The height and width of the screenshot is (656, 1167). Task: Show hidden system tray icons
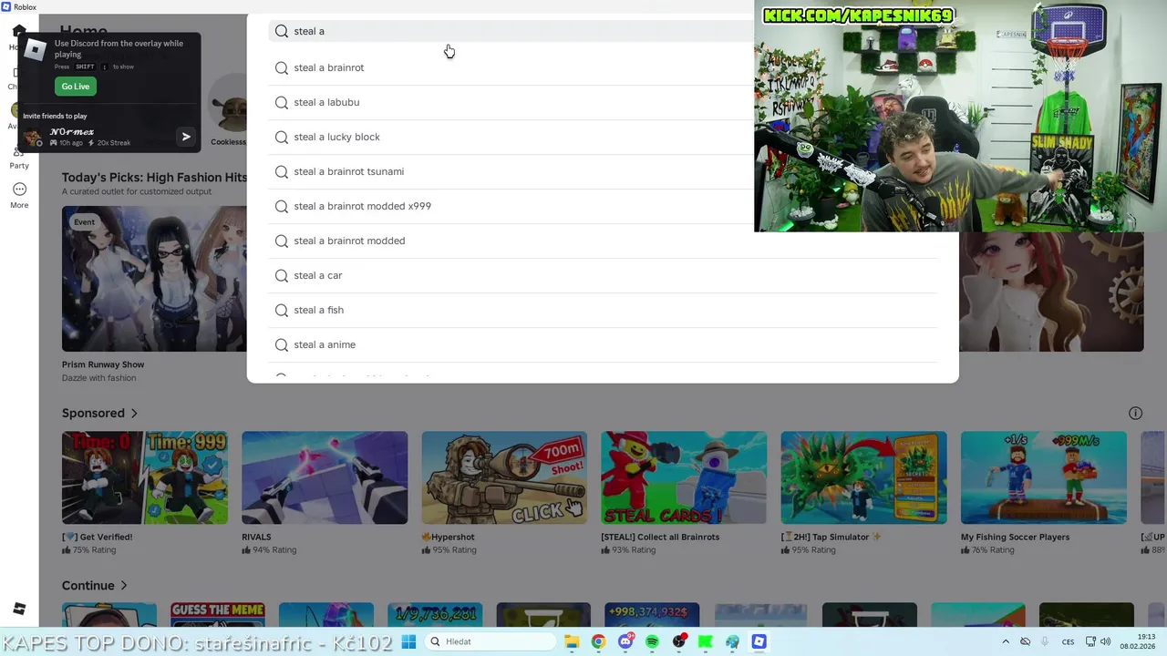coord(1006,641)
